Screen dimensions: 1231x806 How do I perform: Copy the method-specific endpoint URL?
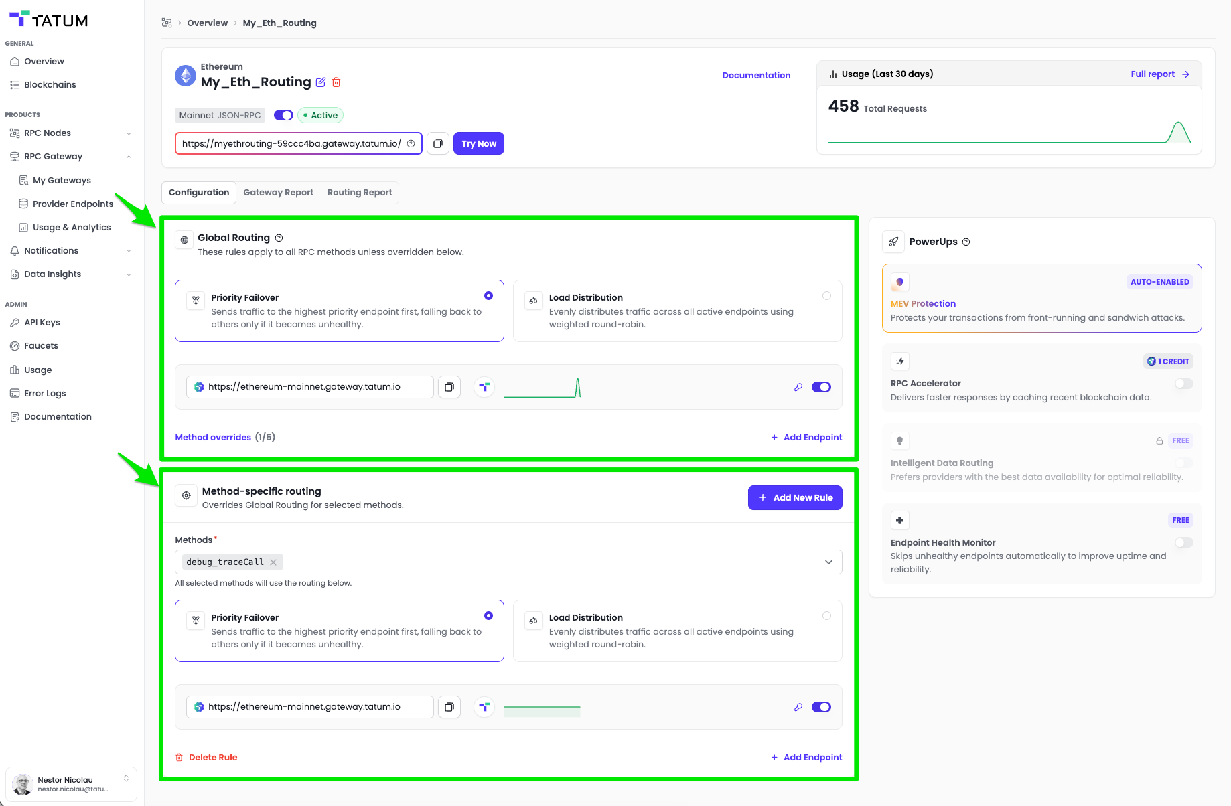449,707
